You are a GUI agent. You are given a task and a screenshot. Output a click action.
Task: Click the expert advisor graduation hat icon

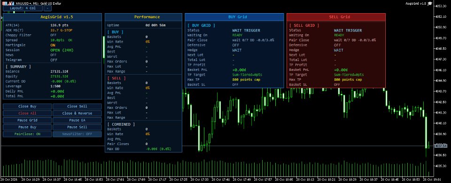coord(430,3)
